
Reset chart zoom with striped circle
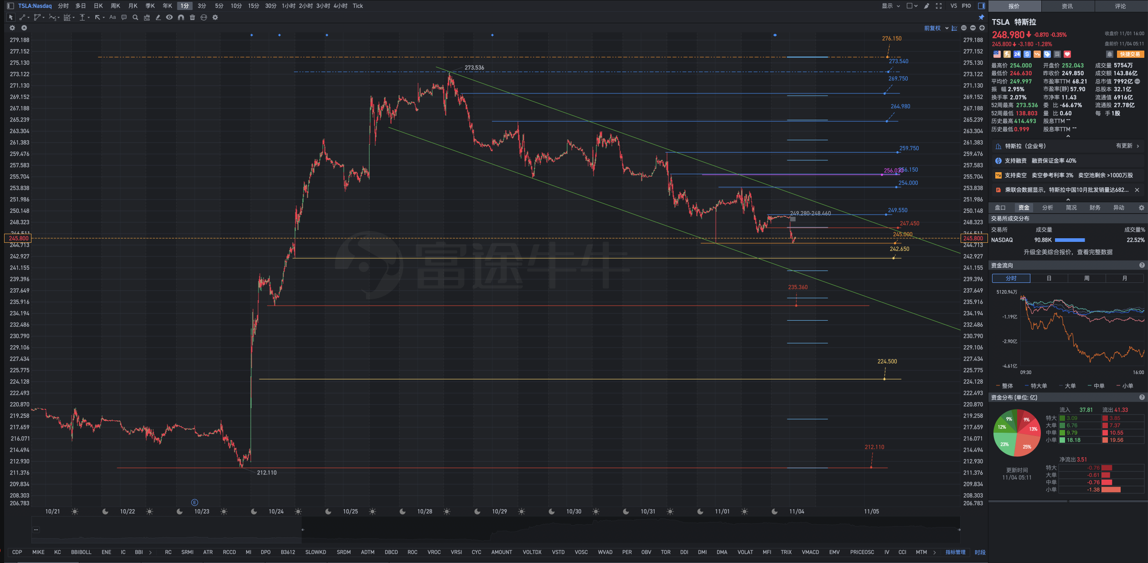coord(964,28)
